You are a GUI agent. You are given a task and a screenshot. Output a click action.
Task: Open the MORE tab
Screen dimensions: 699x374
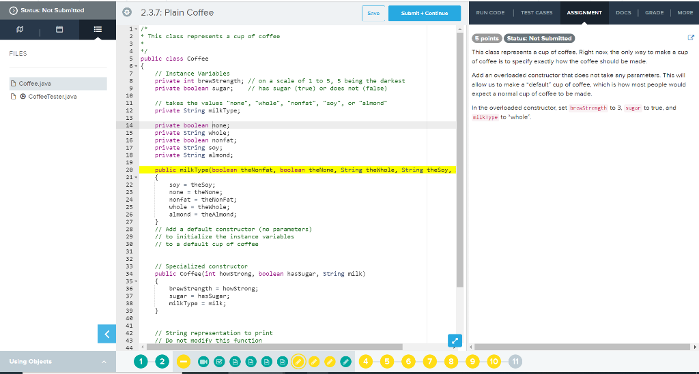tap(685, 12)
